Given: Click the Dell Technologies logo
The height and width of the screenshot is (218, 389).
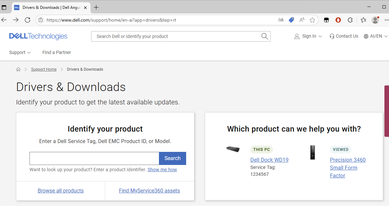Looking at the screenshot, I should pos(38,36).
